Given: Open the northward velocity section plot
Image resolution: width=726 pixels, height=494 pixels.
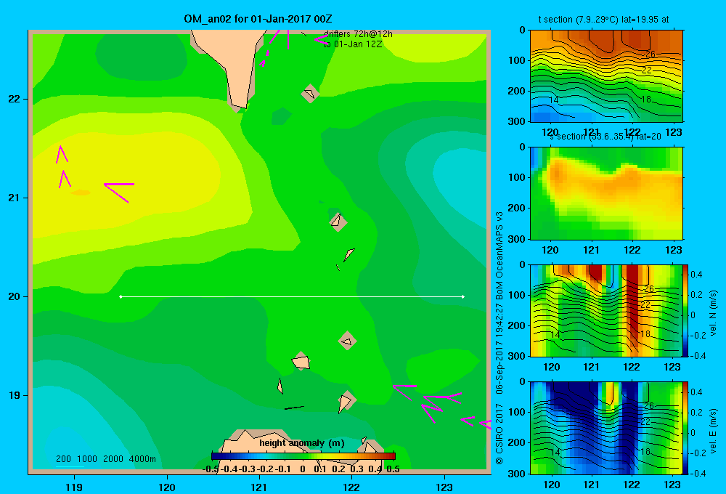Looking at the screenshot, I should (606, 310).
